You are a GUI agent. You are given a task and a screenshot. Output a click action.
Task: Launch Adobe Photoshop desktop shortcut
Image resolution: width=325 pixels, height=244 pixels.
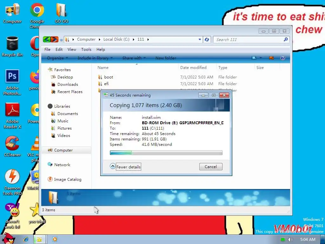[12, 82]
